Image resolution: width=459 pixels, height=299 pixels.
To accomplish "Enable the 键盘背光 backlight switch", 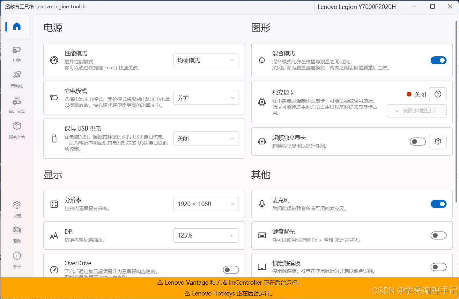I will coord(439,236).
